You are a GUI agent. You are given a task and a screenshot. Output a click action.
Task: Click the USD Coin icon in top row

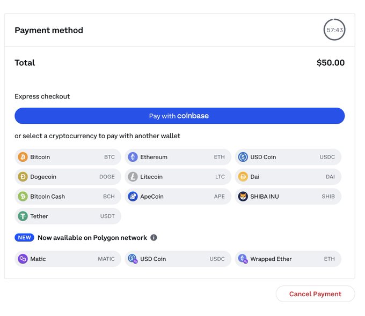tap(243, 157)
